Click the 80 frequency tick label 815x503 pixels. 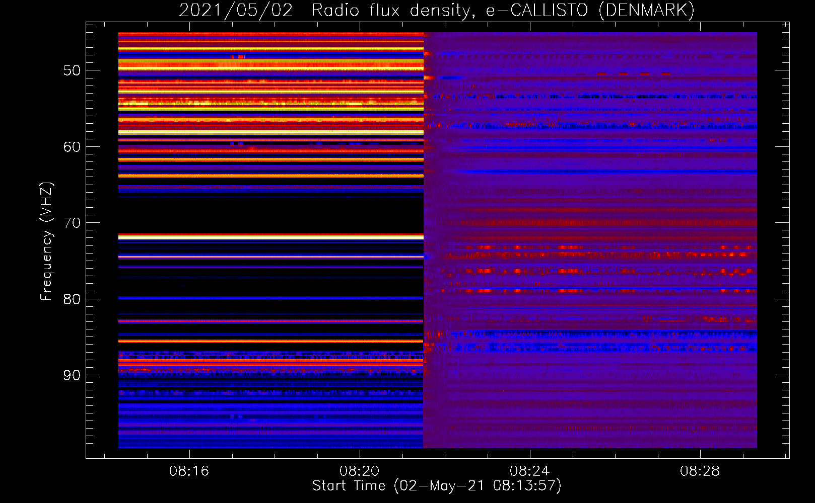coord(72,299)
